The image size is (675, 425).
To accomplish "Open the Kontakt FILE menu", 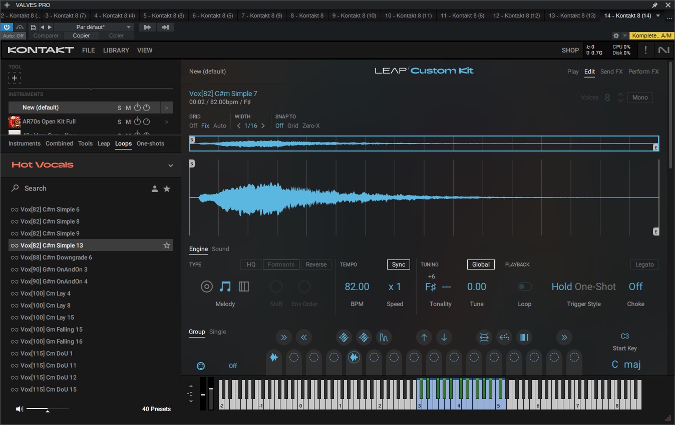I will [x=88, y=50].
